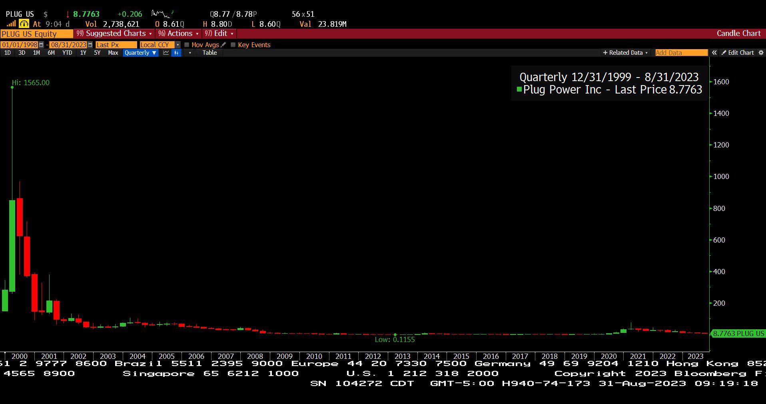Select the candlestick chart type icon
The height and width of the screenshot is (404, 766).
(x=176, y=53)
